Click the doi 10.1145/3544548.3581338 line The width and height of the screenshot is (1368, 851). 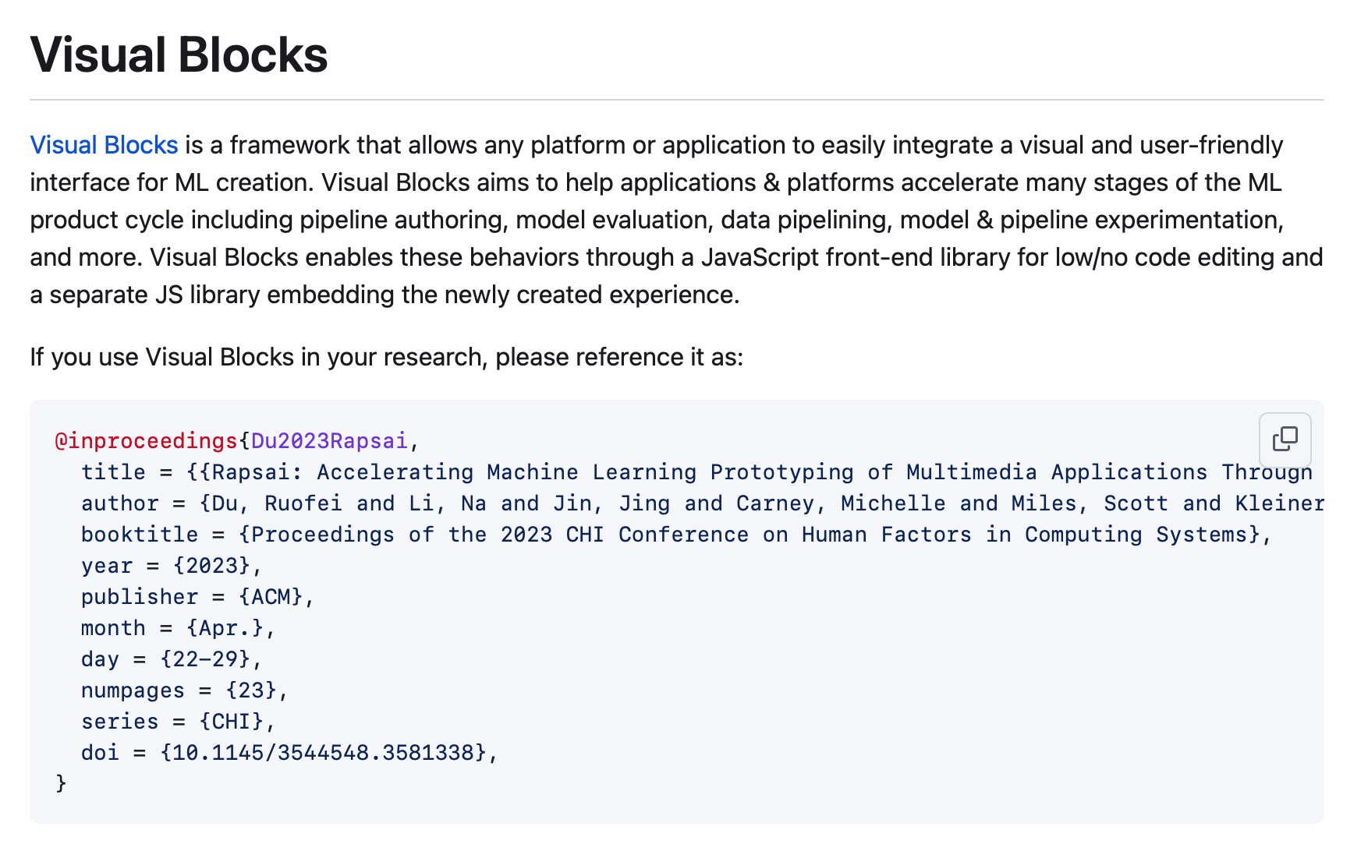tap(289, 753)
